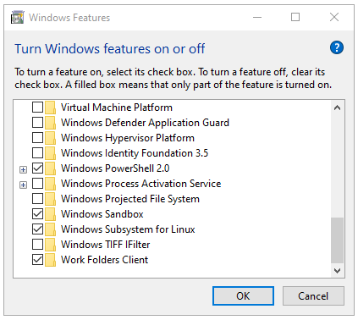Click folder icon beside Windows PowerShell 2.0
The width and height of the screenshot is (358, 320).
click(x=50, y=168)
